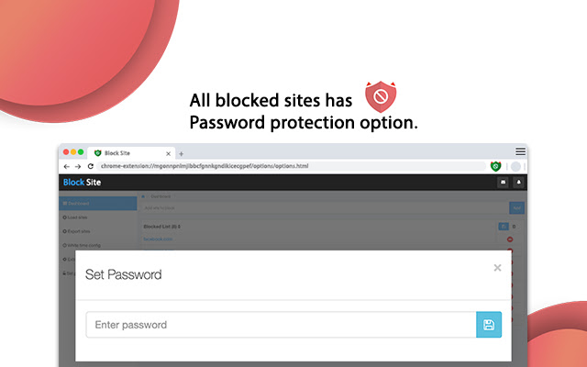The height and width of the screenshot is (367, 587).
Task: Reload the page with refresh icon
Action: click(90, 166)
